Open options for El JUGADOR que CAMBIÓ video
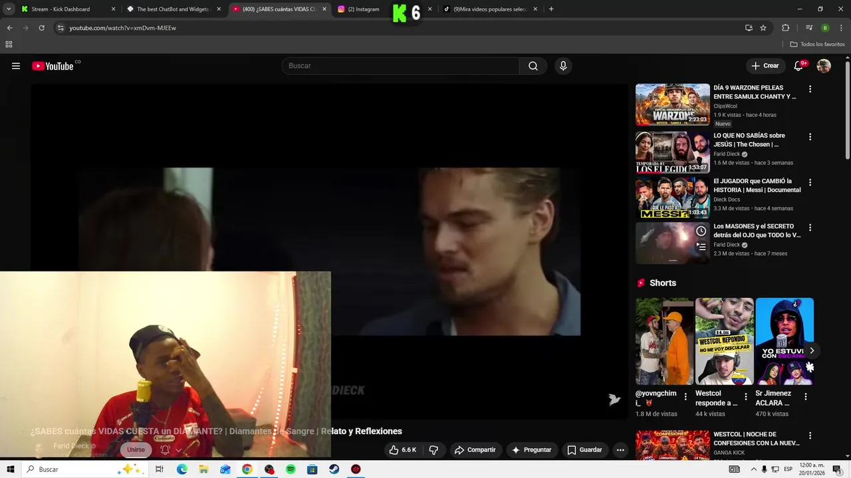This screenshot has width=851, height=478. (810, 182)
